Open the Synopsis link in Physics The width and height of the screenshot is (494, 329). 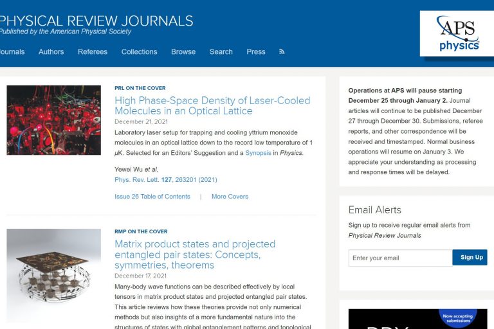pyautogui.click(x=259, y=154)
